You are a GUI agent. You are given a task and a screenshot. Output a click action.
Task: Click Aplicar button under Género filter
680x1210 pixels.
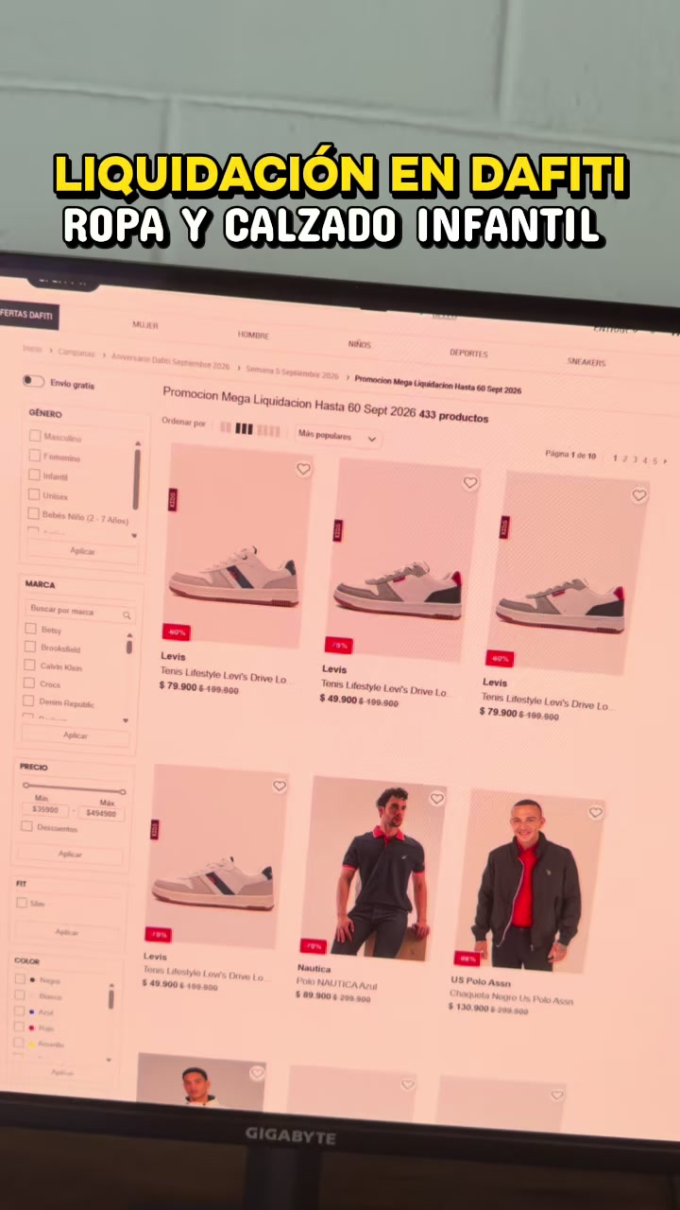point(83,551)
